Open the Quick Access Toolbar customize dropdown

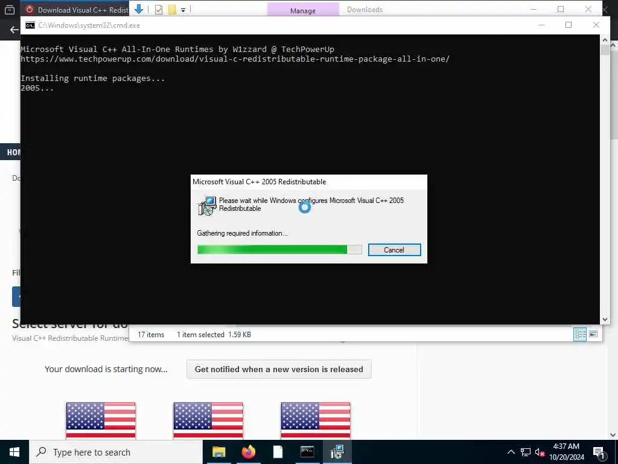click(183, 10)
